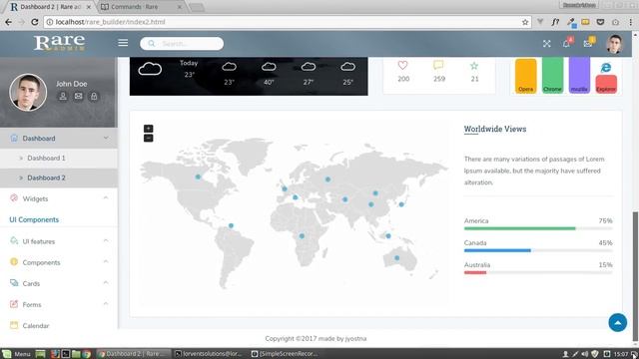
Task: Zoom out on the world map
Action: 149,139
